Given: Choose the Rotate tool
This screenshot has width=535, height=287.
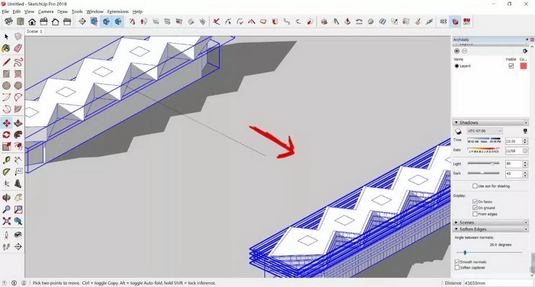Looking at the screenshot, I should pyautogui.click(x=6, y=135).
